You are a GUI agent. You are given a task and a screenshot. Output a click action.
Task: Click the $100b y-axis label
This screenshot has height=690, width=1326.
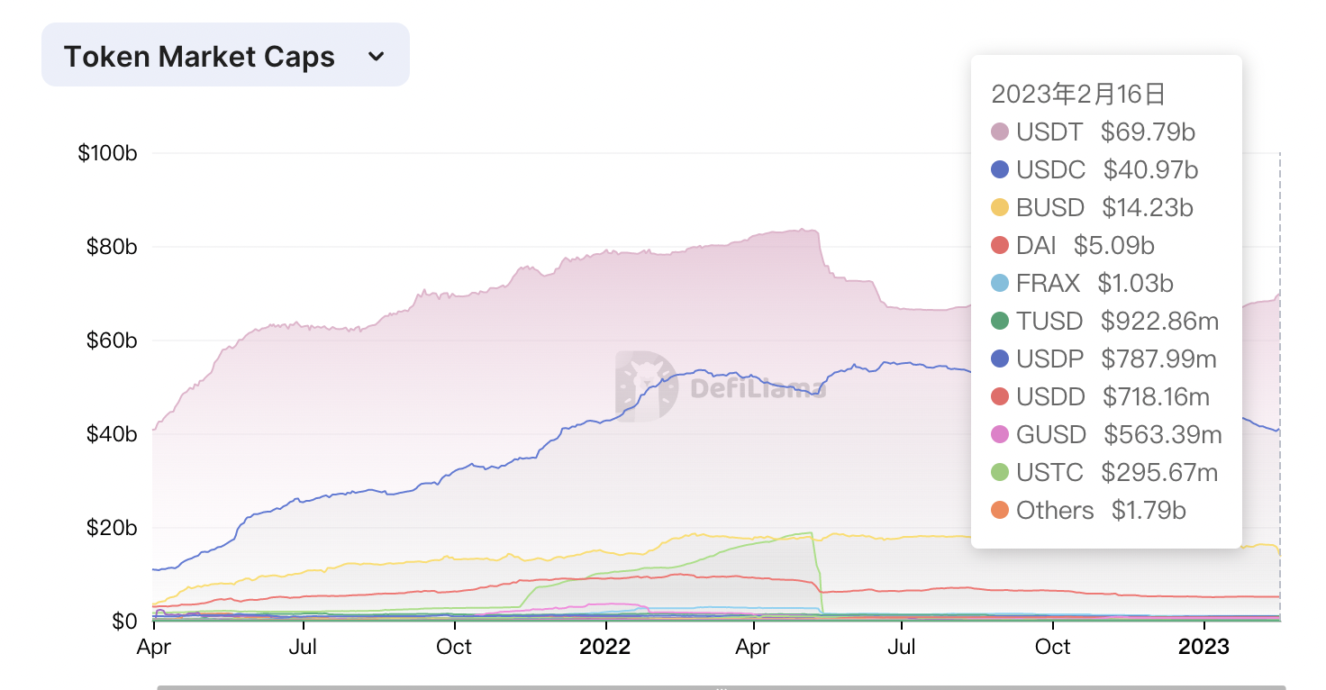pyautogui.click(x=107, y=153)
